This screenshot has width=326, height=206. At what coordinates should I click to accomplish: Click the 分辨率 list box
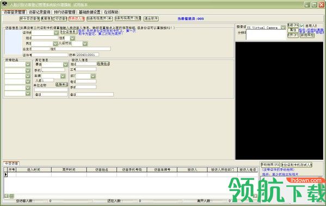click(x=266, y=35)
